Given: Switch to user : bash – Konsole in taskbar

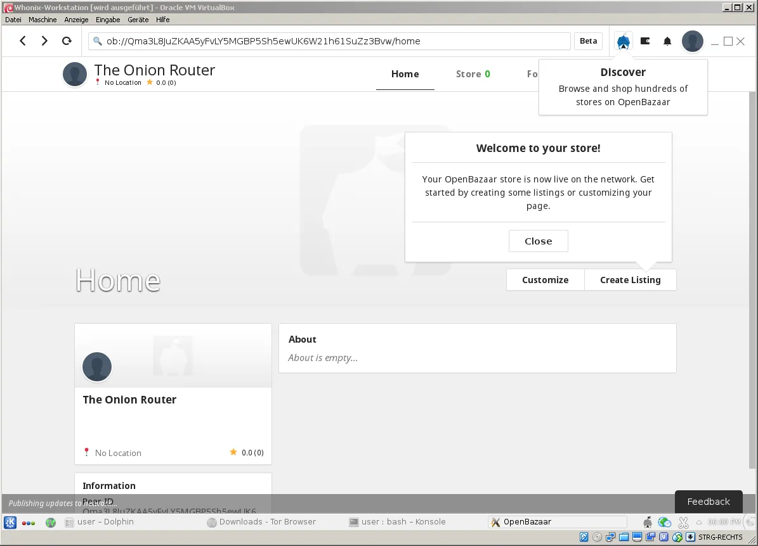Looking at the screenshot, I should coord(398,522).
